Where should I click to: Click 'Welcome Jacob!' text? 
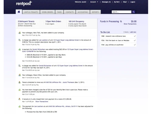[81, 2]
